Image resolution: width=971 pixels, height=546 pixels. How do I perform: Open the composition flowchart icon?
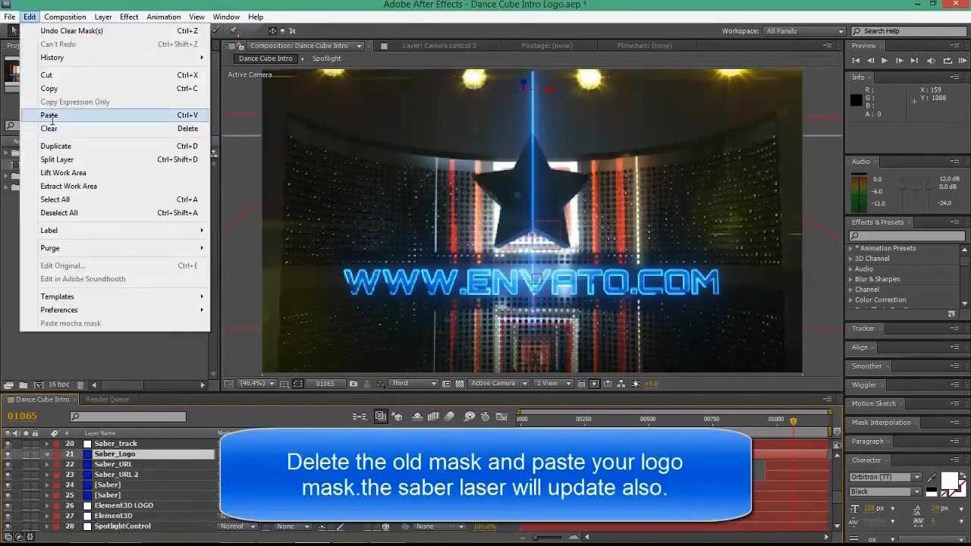[621, 384]
